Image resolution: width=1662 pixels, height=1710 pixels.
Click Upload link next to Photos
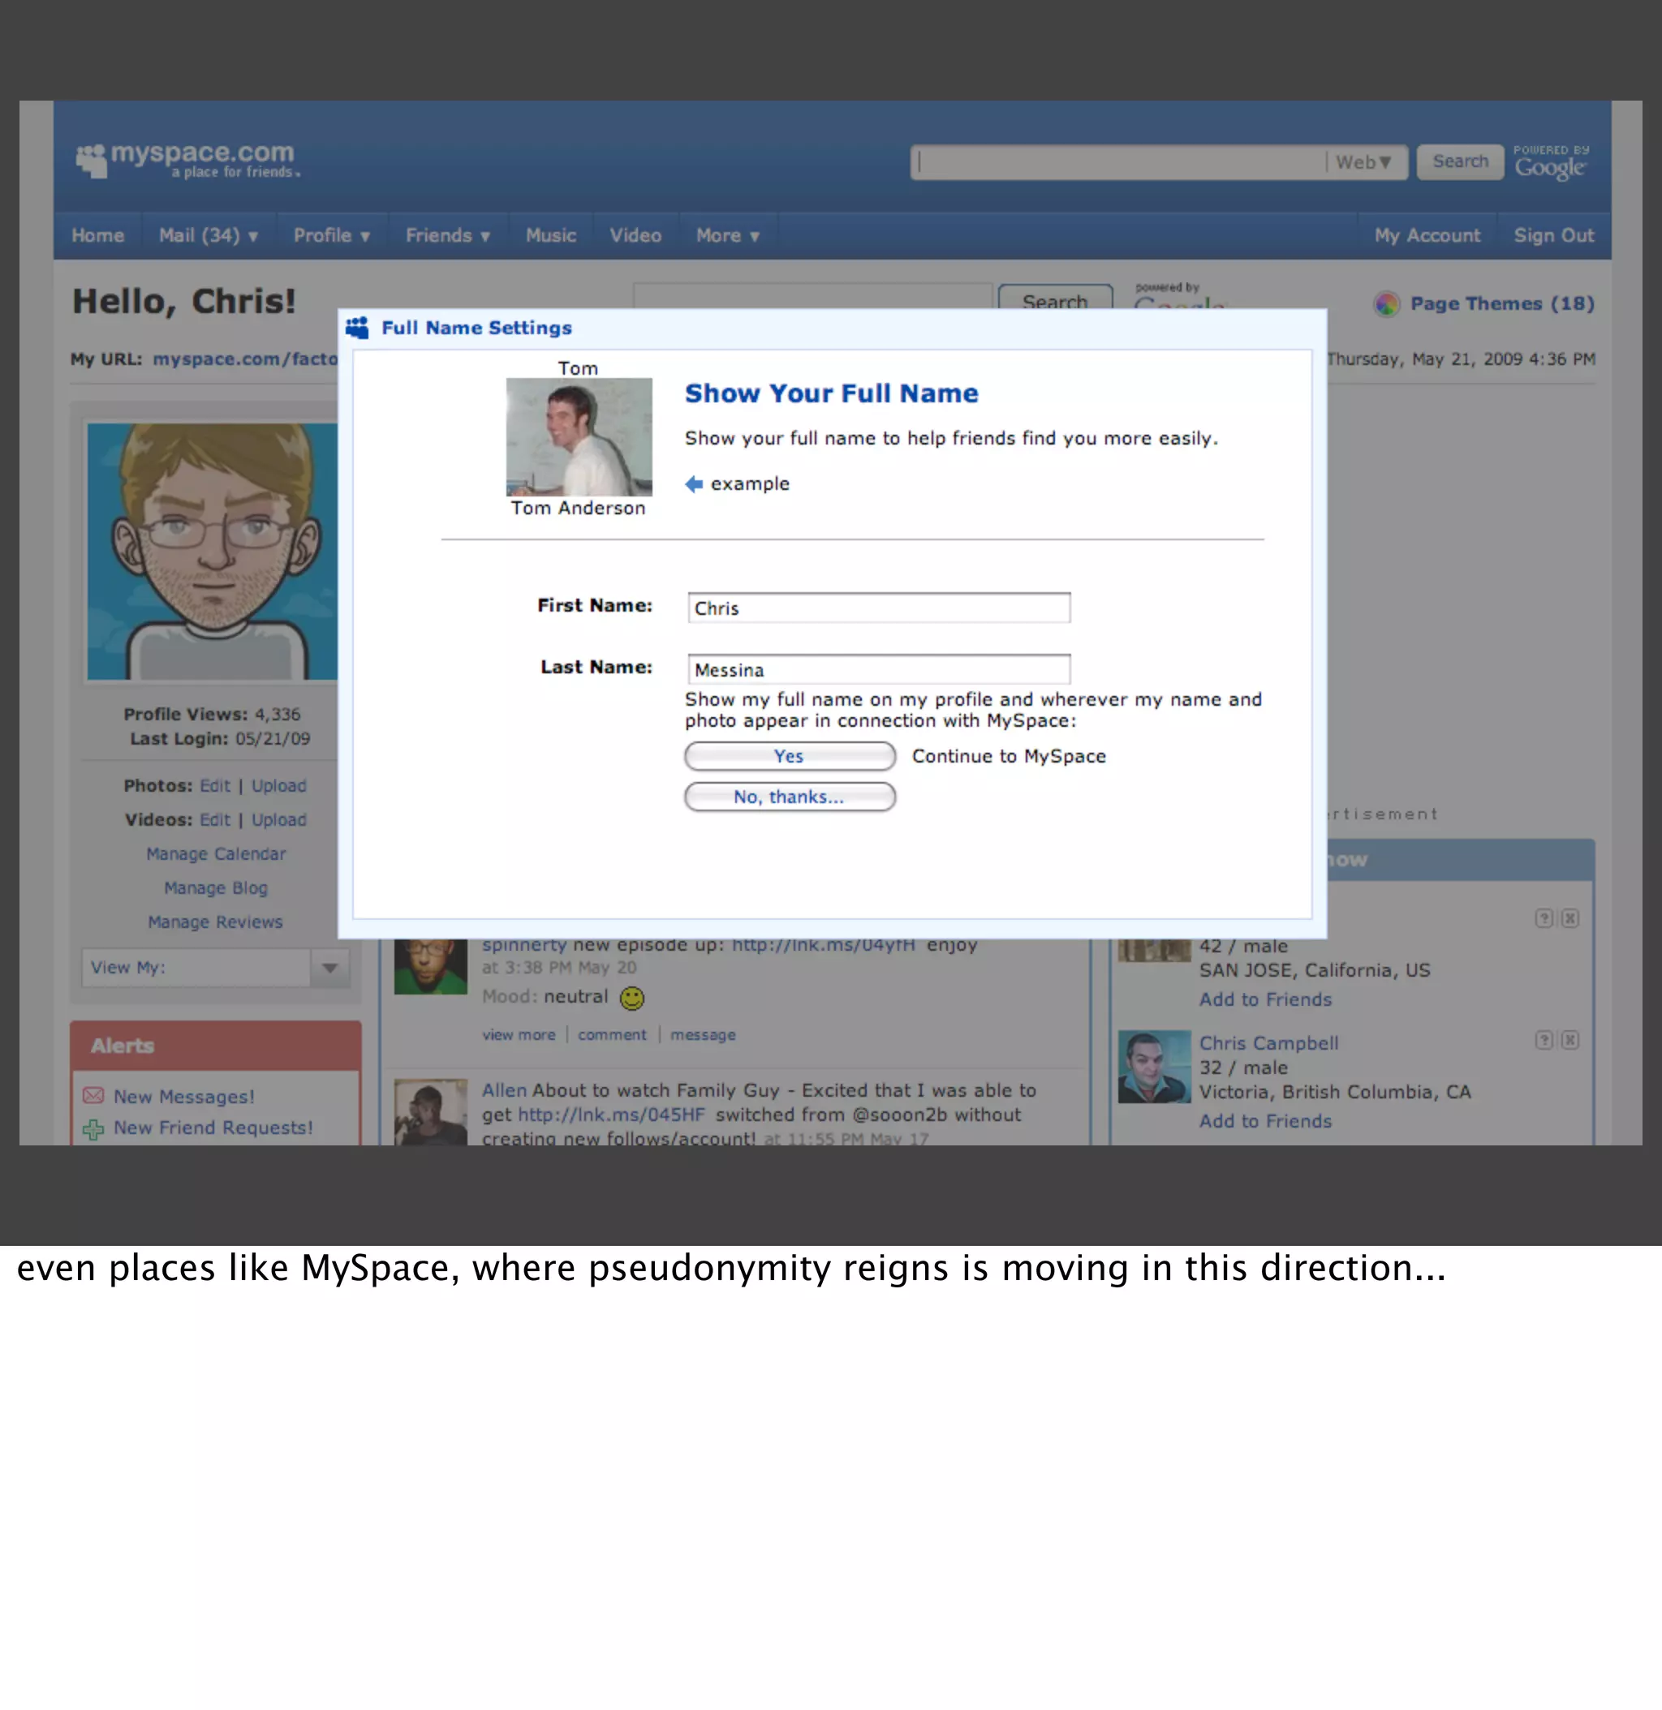(x=279, y=786)
